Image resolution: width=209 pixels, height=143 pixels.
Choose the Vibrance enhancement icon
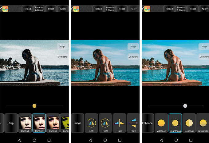tap(161, 123)
